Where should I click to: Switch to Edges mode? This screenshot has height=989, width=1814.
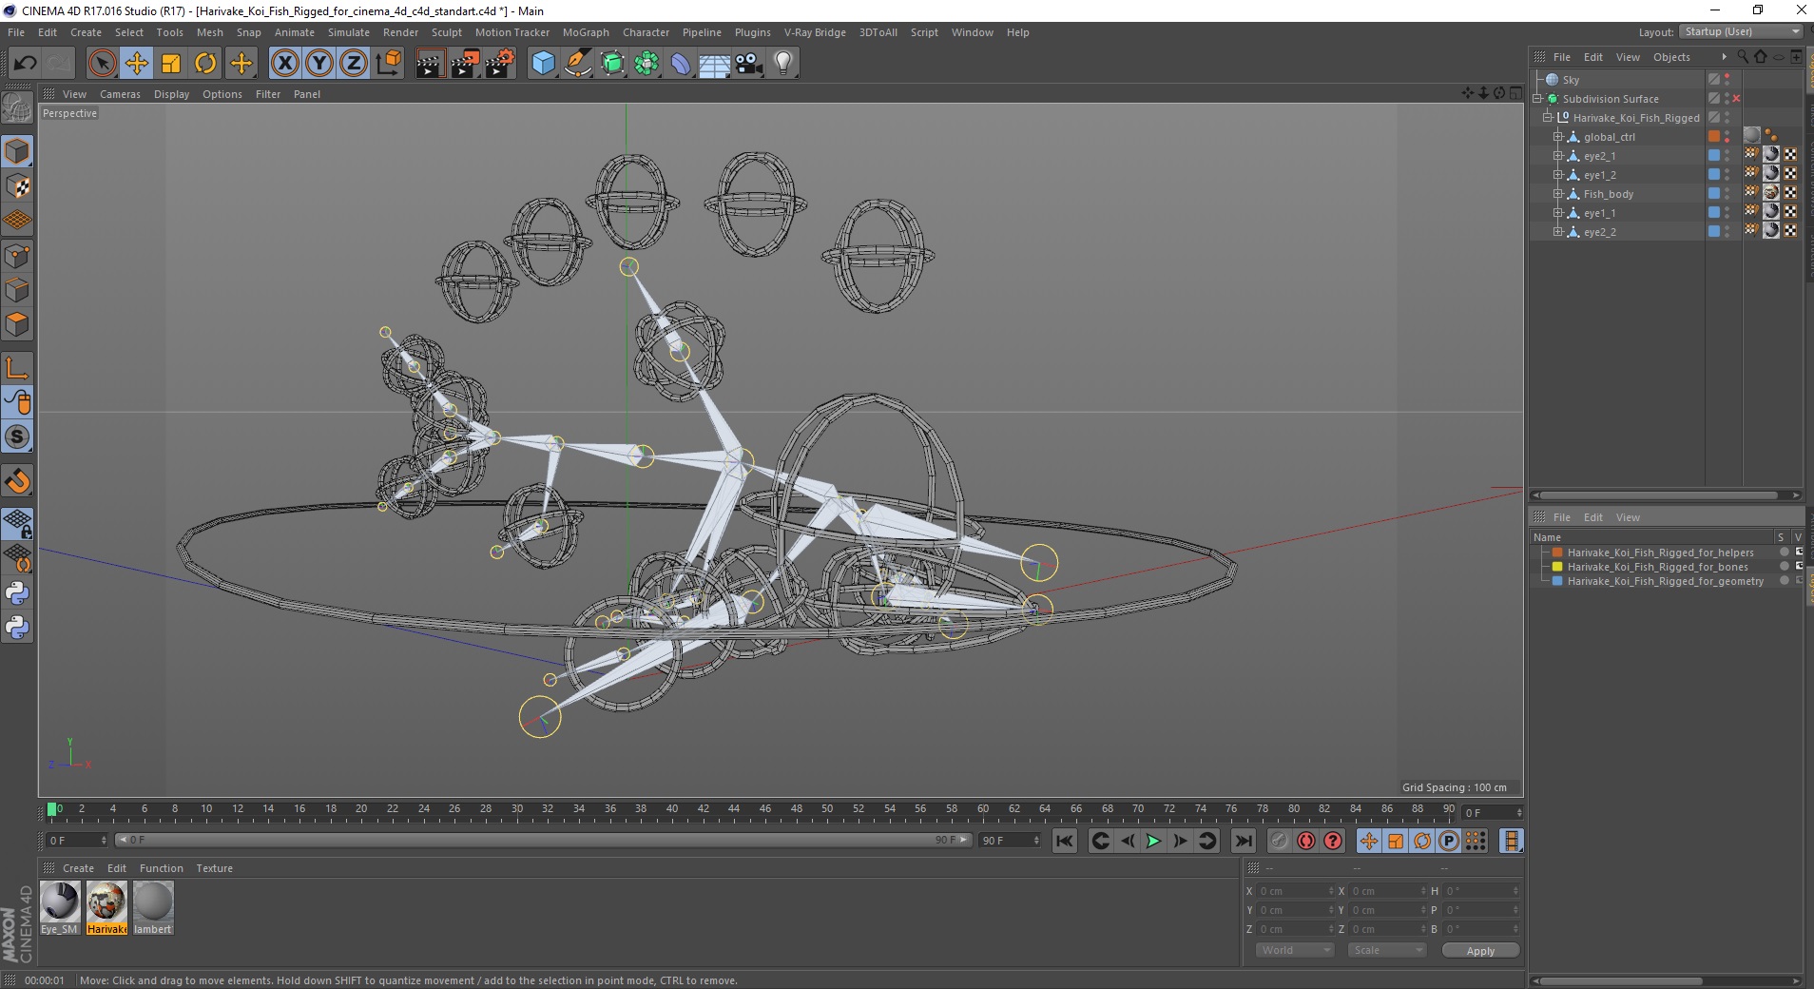click(x=17, y=290)
